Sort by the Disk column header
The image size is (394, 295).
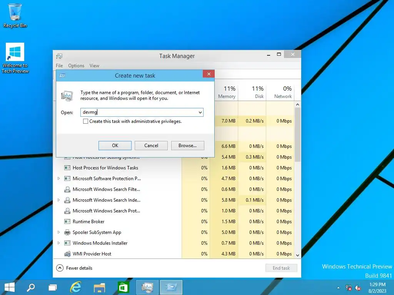[x=252, y=92]
